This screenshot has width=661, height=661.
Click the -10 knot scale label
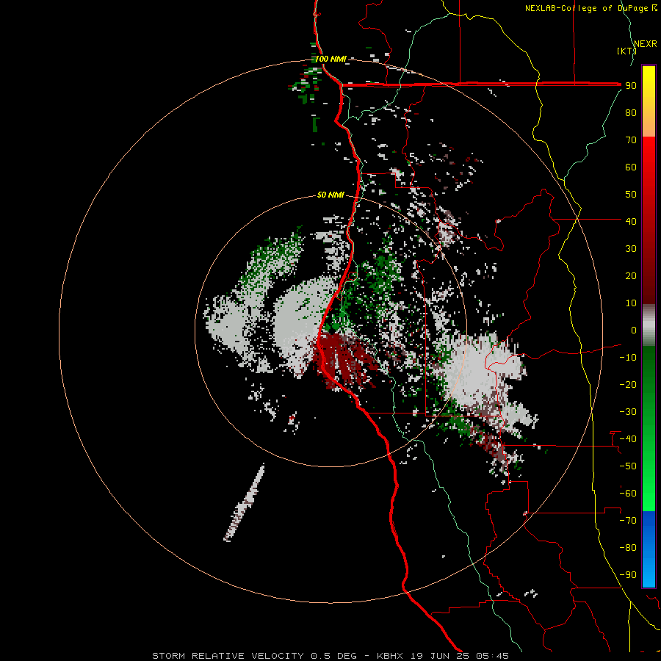628,358
